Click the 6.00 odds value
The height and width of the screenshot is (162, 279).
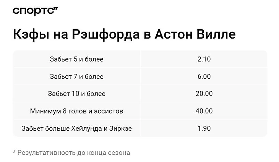(x=204, y=76)
